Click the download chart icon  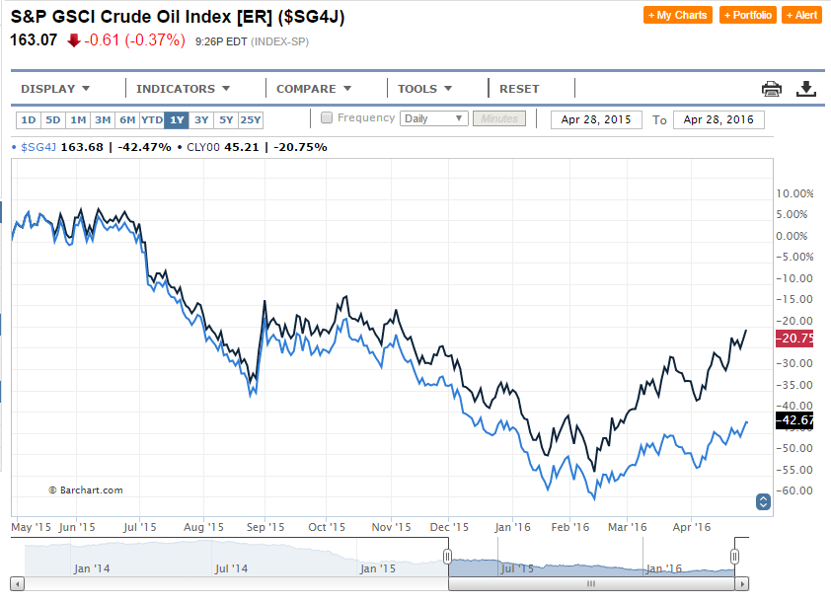click(806, 89)
